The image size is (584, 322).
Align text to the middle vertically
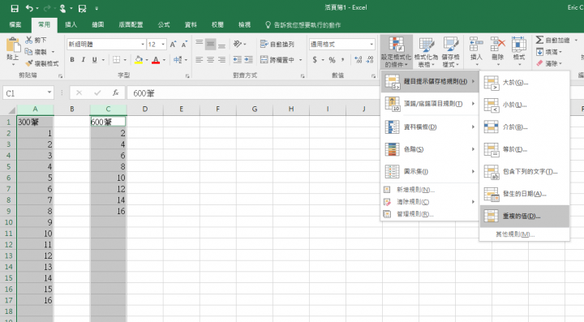tap(210, 45)
